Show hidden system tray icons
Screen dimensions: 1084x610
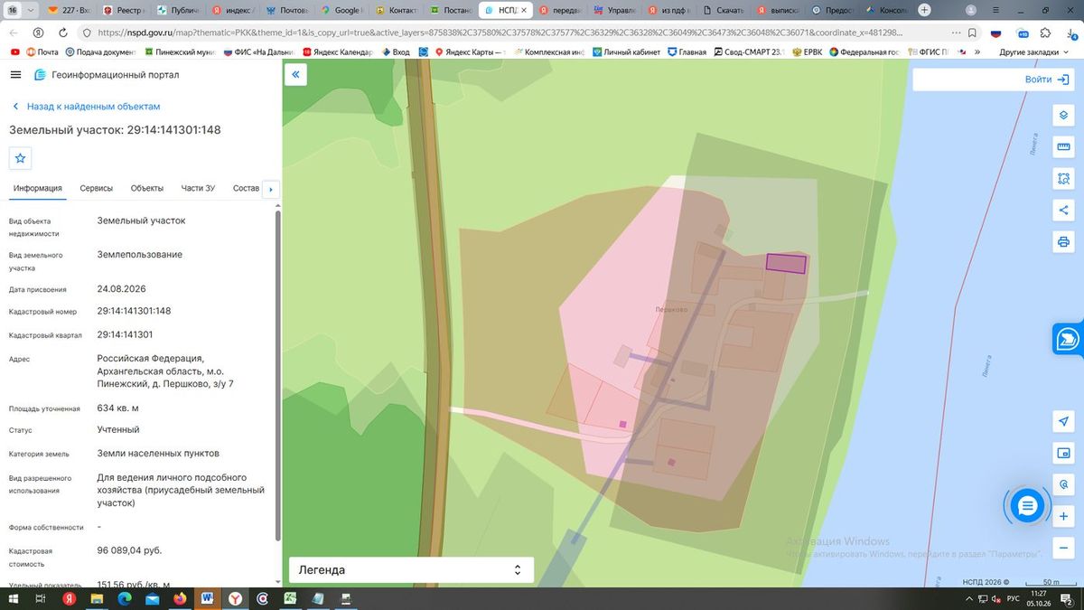tap(970, 598)
